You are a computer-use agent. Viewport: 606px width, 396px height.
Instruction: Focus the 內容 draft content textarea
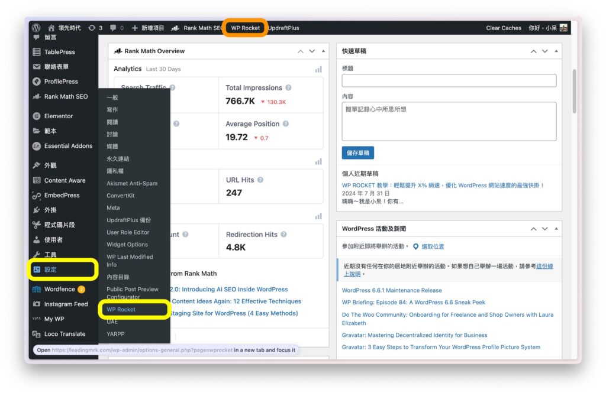coord(449,122)
